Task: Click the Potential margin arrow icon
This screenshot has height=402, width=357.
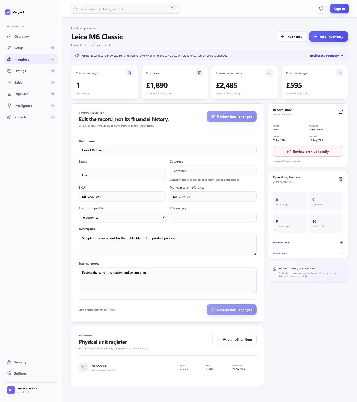Action: tap(340, 73)
